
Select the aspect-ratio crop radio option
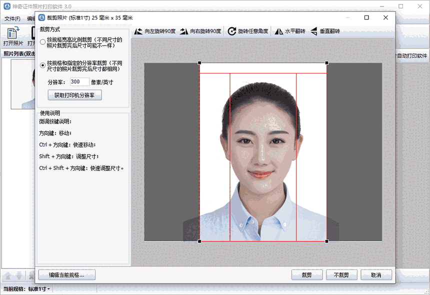[x=42, y=42]
